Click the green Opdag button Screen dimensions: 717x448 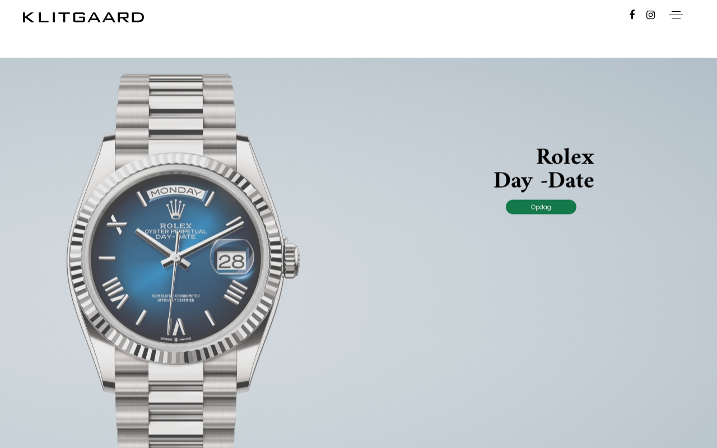[541, 207]
